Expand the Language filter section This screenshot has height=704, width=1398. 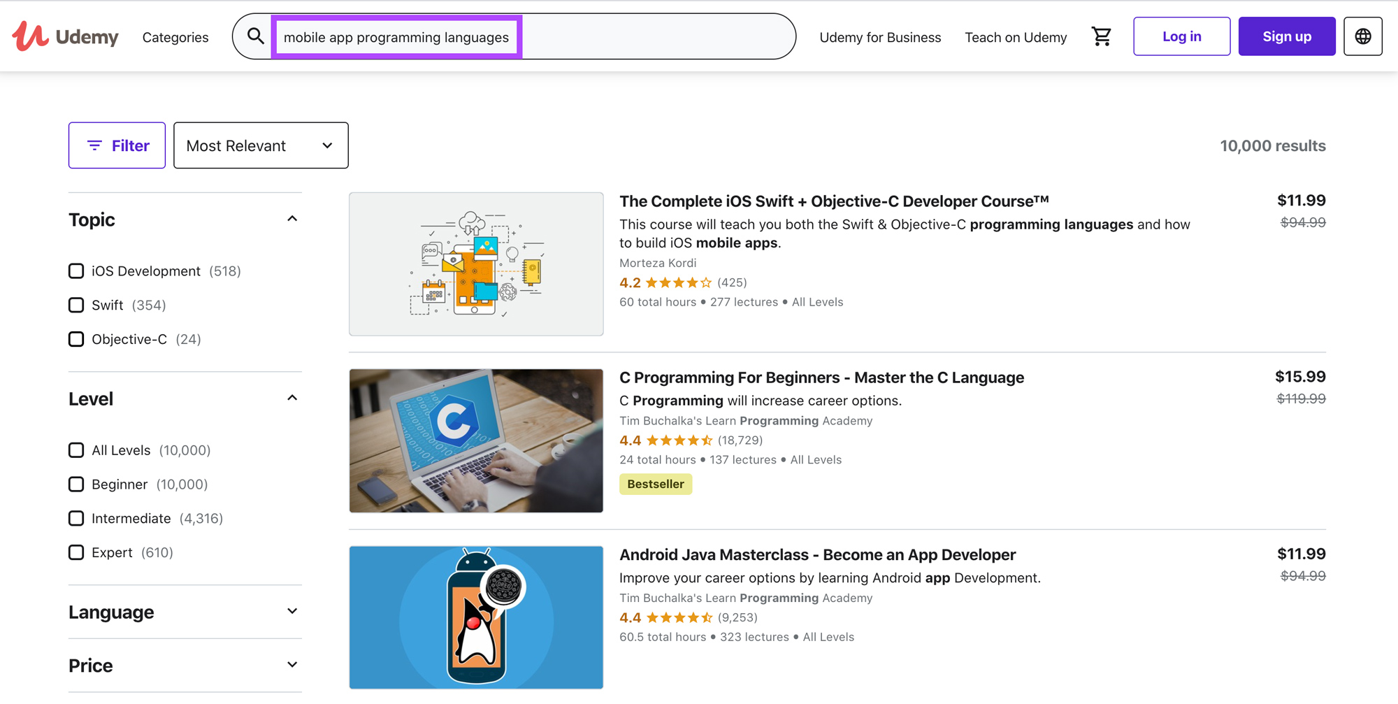(292, 612)
